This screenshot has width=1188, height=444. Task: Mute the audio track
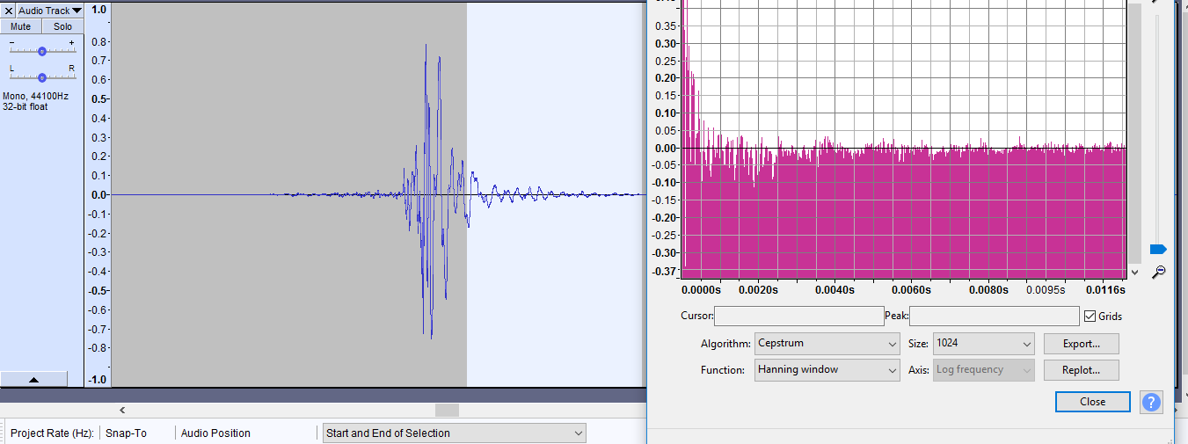[20, 26]
